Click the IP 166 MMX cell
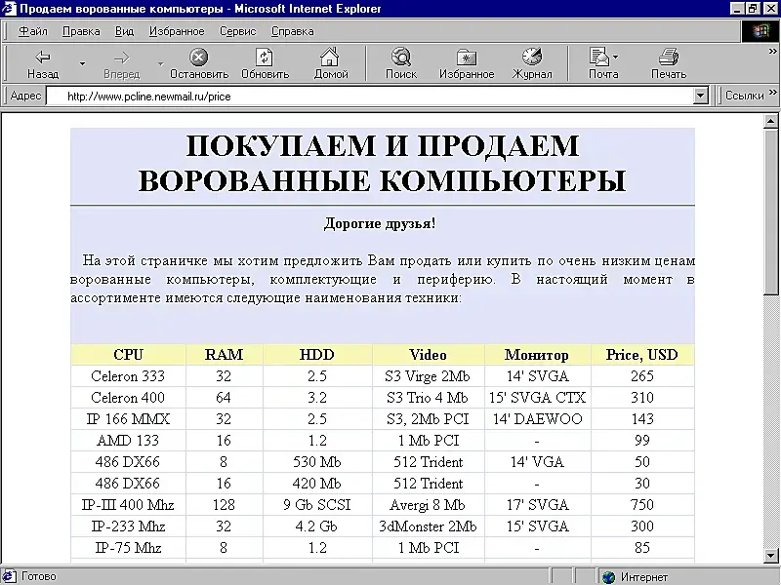Image resolution: width=781 pixels, height=585 pixels. pyautogui.click(x=128, y=419)
